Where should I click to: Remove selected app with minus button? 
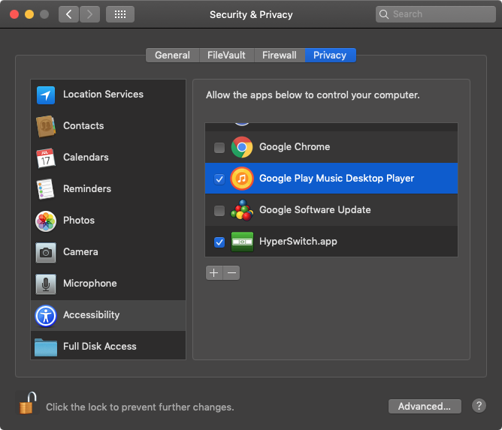[231, 272]
